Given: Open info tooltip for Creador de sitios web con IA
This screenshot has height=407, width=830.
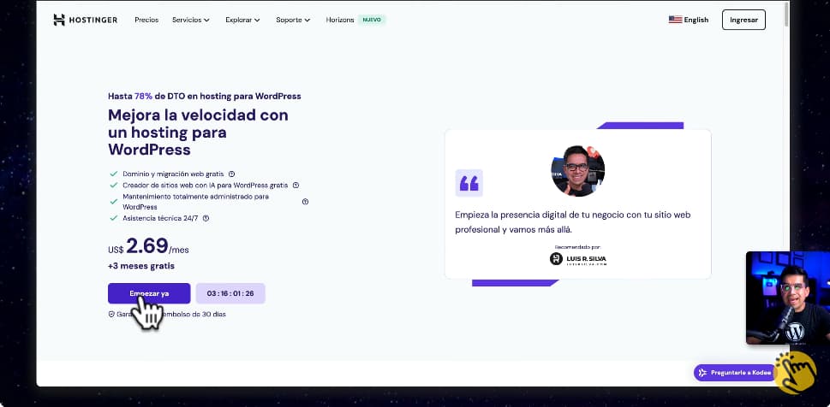Looking at the screenshot, I should click(x=296, y=185).
